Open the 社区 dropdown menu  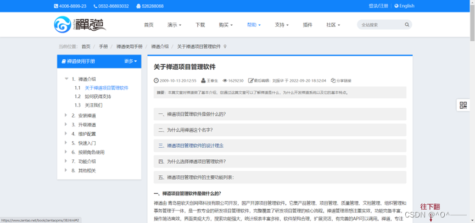[x=333, y=25]
